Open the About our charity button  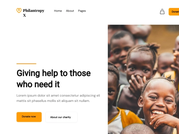(61, 117)
